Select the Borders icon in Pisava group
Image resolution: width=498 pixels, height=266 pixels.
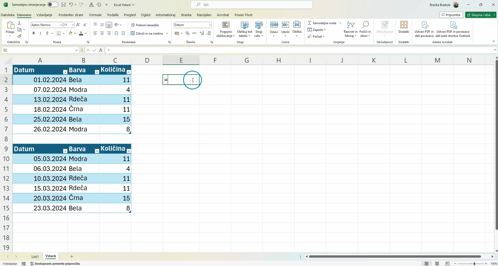coord(59,33)
